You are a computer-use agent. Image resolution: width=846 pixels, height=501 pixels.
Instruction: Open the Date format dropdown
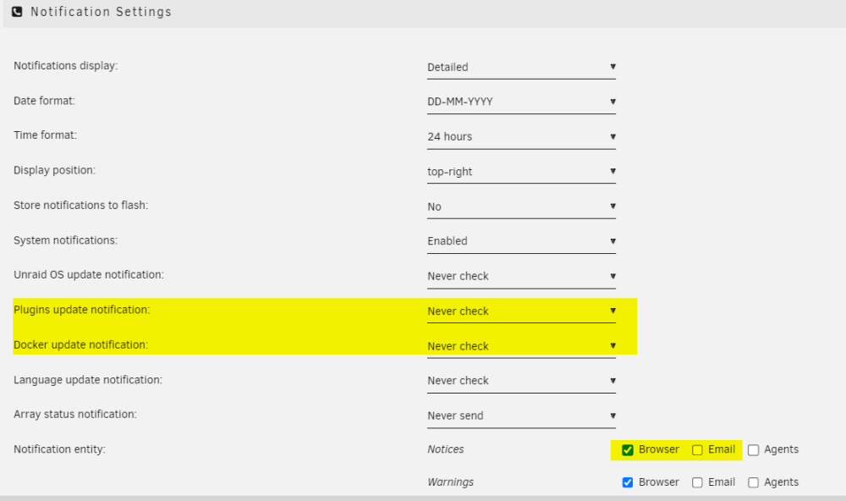coord(521,102)
